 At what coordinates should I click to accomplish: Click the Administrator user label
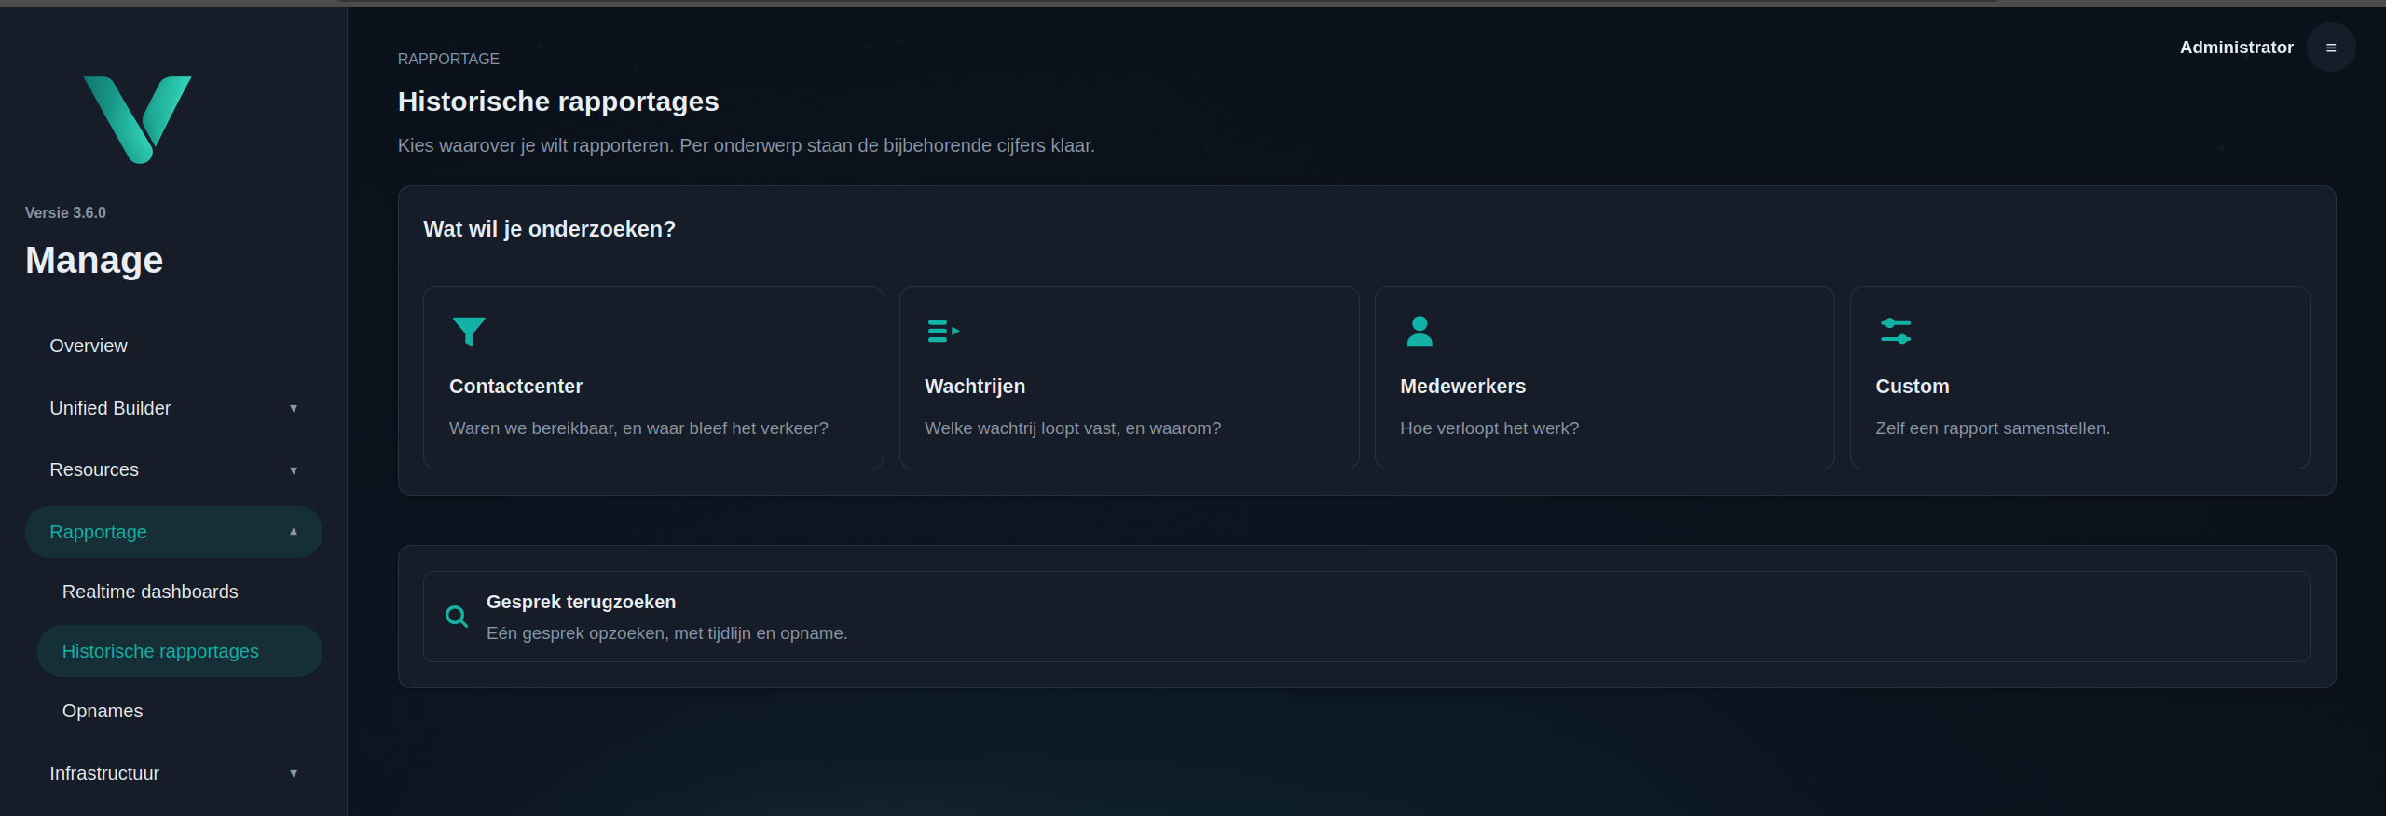point(2237,48)
